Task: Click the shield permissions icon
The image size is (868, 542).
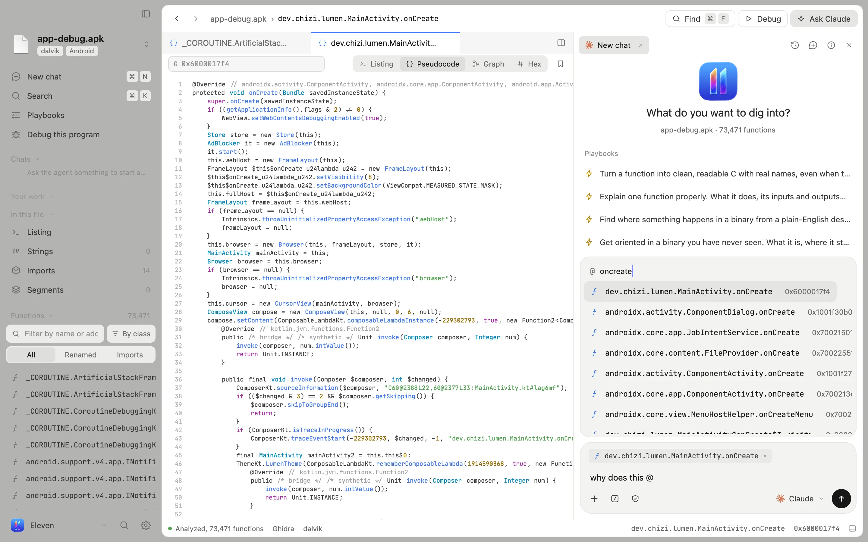Action: point(635,499)
